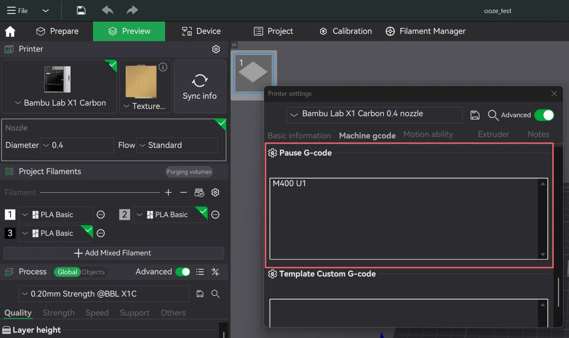Undo the last action
Screen dimensions: 569x338
(x=107, y=10)
